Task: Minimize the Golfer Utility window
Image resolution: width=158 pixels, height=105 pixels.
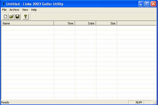Action: tap(141, 4)
